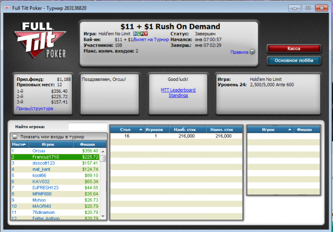Click the standings scrollbar thumb
The width and height of the screenshot is (333, 232).
point(103,158)
